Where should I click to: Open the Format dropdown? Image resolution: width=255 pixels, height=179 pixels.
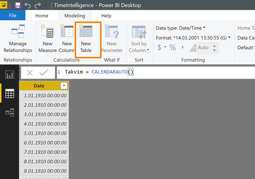[x=193, y=38]
